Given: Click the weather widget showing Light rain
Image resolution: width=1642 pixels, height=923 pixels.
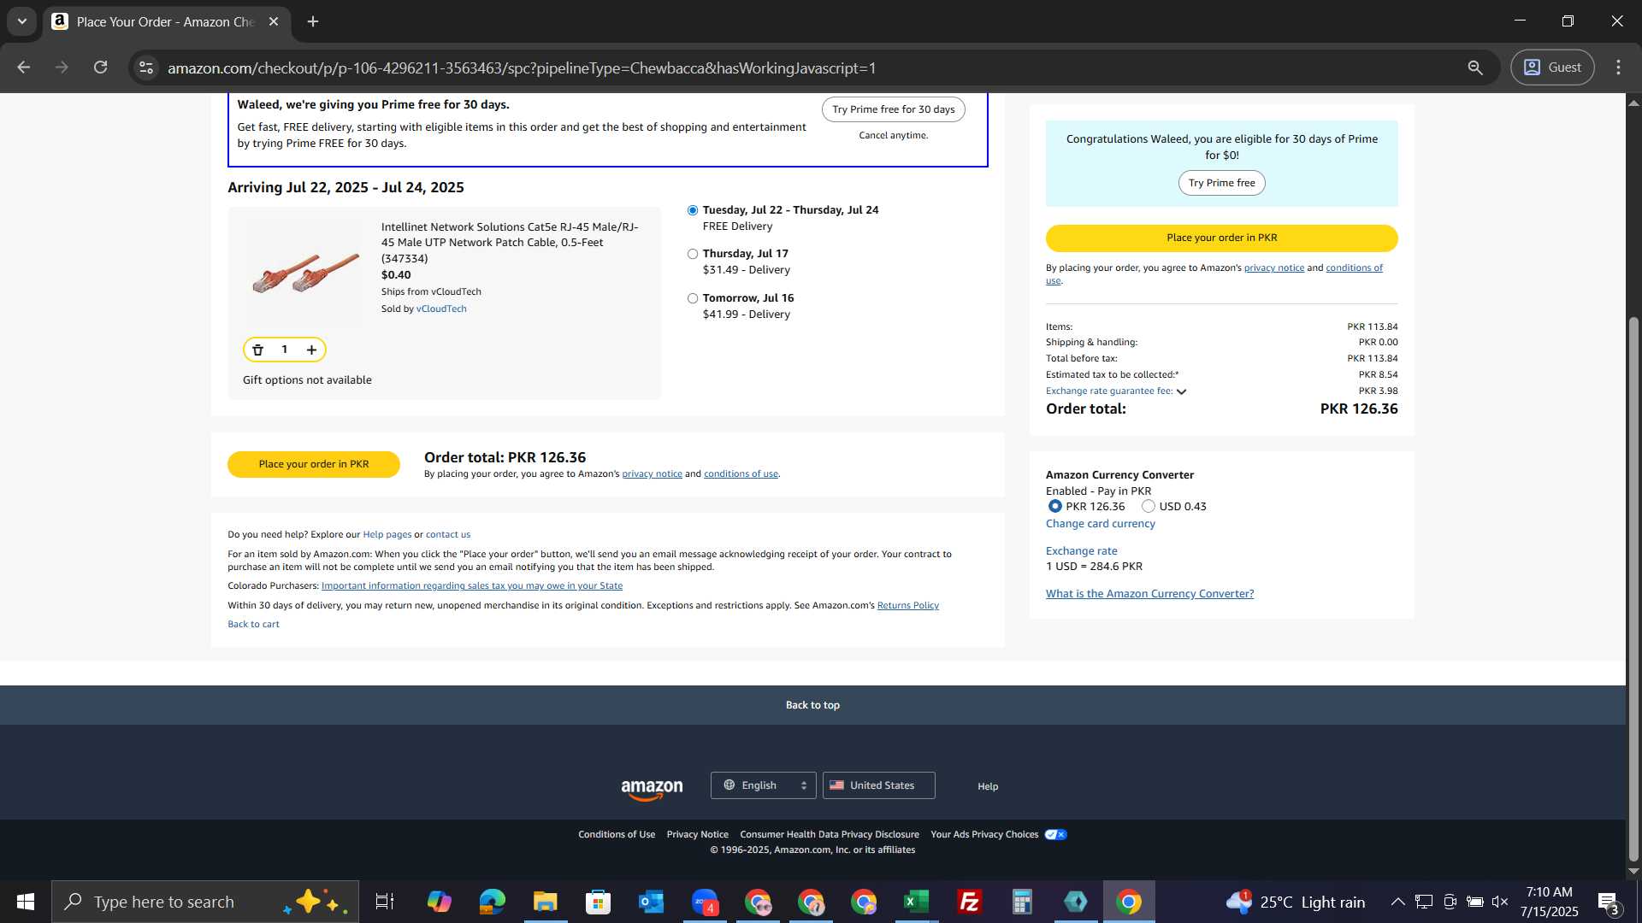Looking at the screenshot, I should (1296, 902).
